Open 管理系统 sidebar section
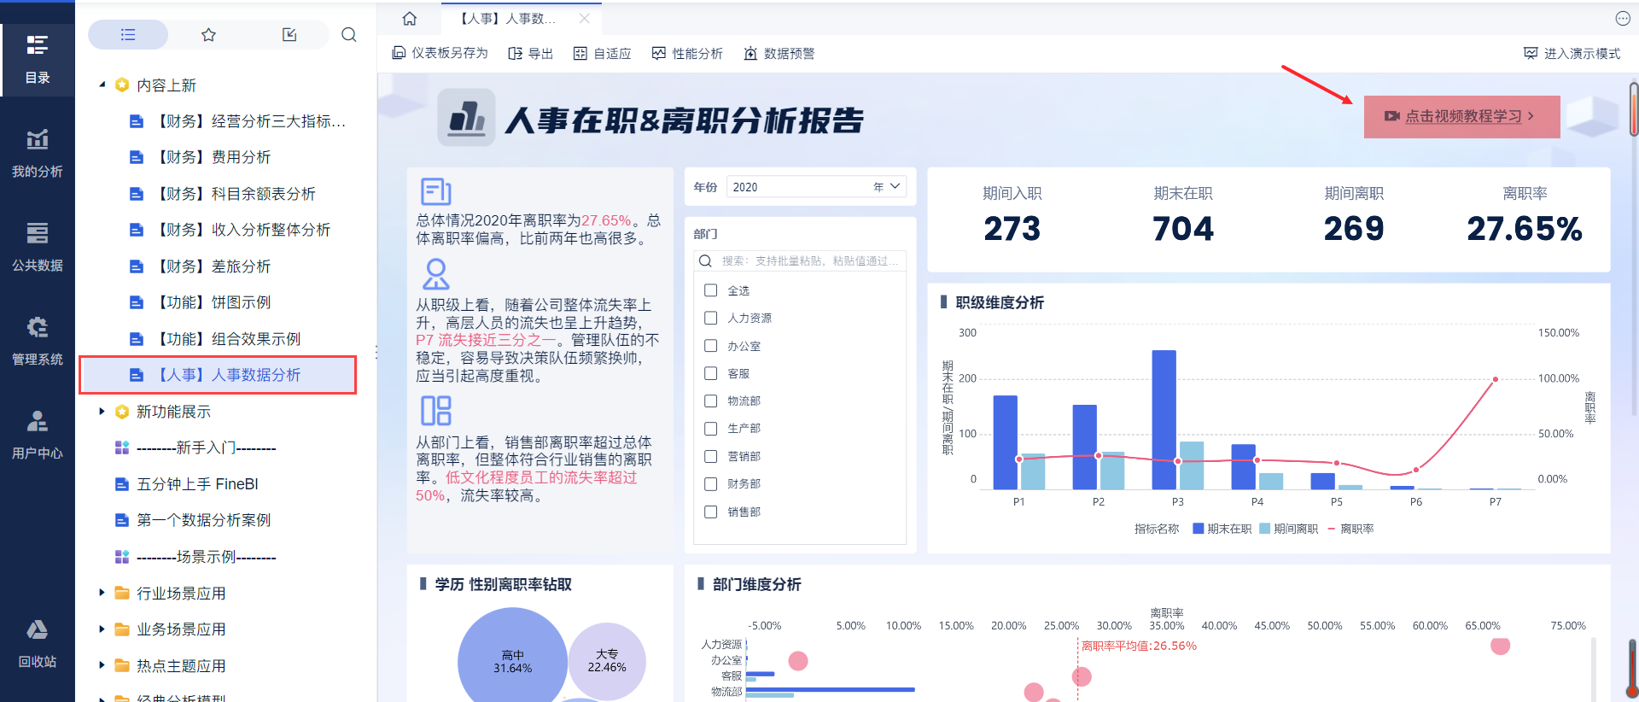The height and width of the screenshot is (702, 1639). (38, 342)
